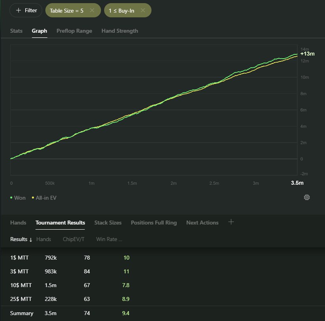Screen dimensions: 325x321
Task: Open the graph settings gear icon
Action: 306,197
